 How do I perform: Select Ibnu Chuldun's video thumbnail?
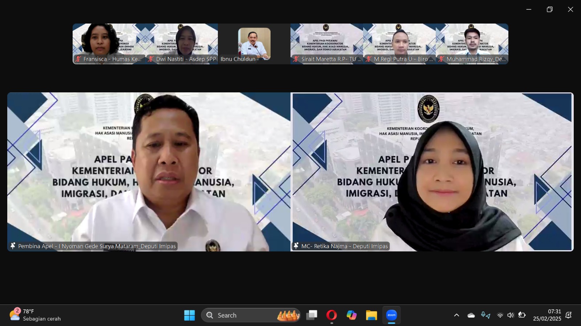254,43
